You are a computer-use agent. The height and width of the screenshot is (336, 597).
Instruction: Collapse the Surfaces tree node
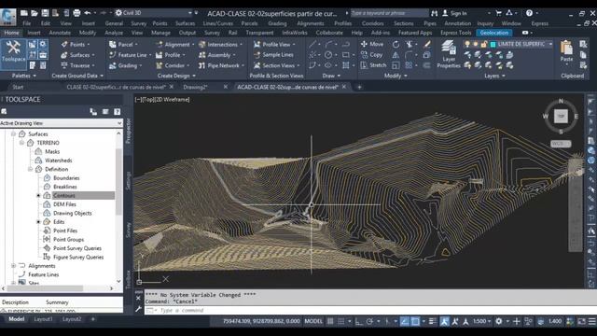[13, 134]
